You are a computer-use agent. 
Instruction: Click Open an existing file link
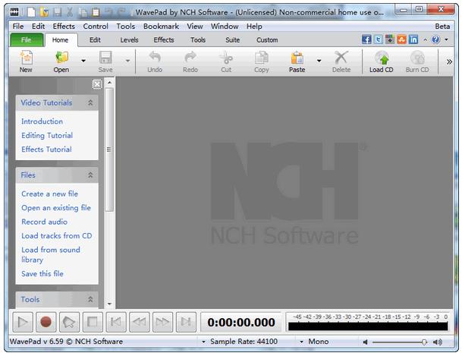56,208
